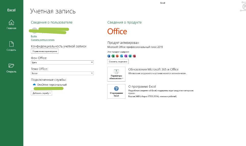Click the OneDrive cloud icon
Screen dimensions: 246x146
[34, 85]
